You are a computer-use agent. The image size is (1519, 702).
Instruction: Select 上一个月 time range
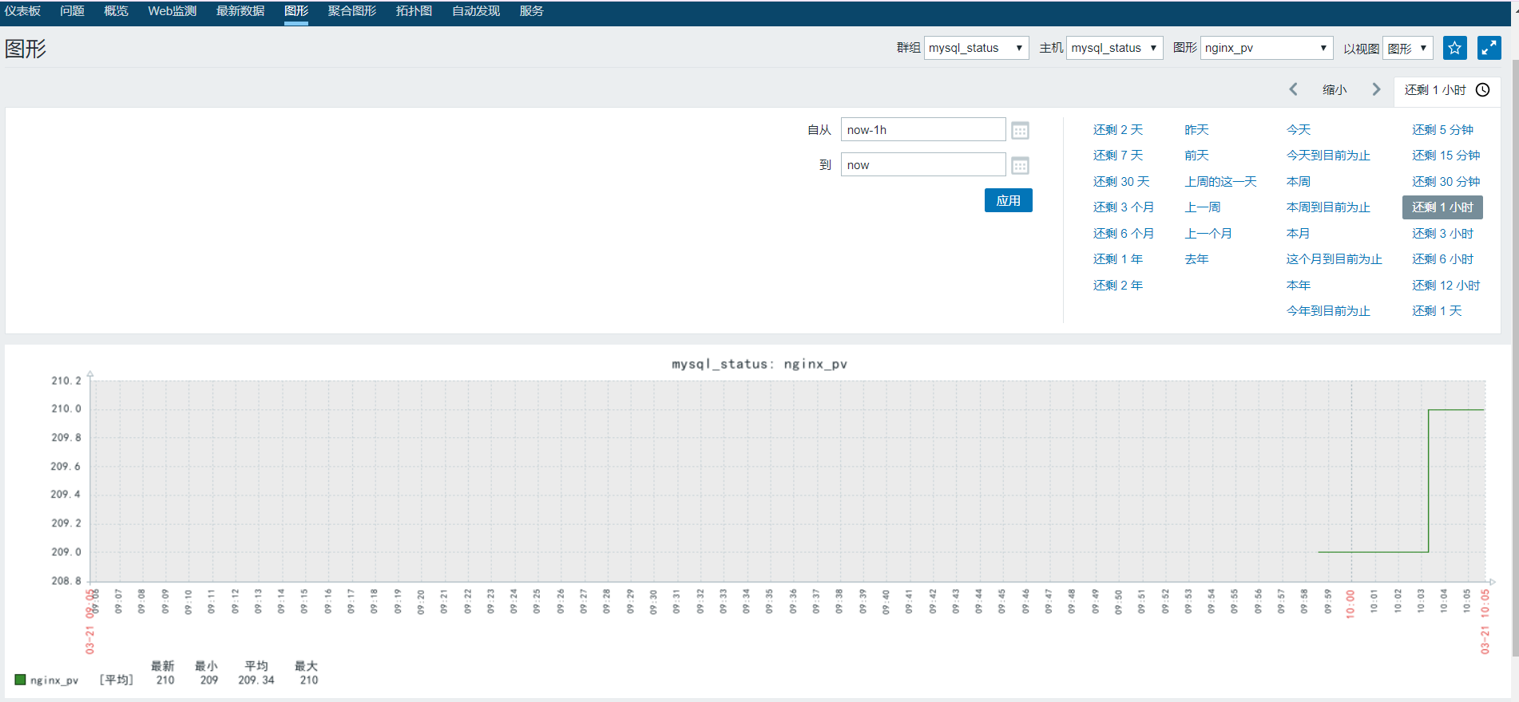(1208, 234)
